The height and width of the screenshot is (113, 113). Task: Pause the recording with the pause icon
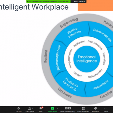click(66, 108)
